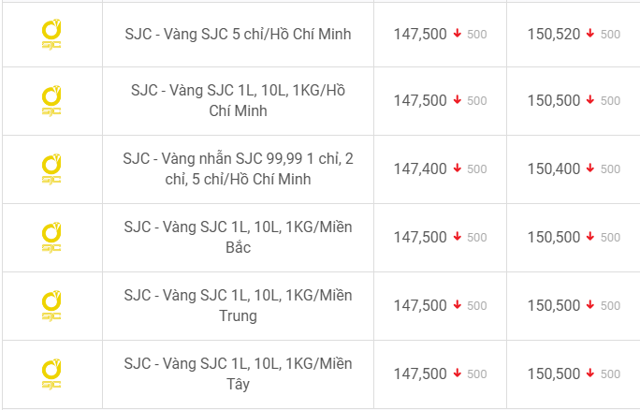640x410 pixels.
Task: Click SJC logo in the Miền Tây row
Action: 51,373
